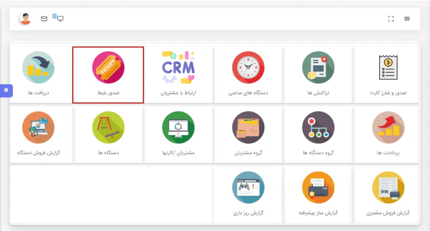Open customers/cards (مشتریان /کارتها) tile

click(x=178, y=128)
